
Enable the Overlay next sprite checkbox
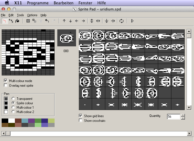pyautogui.click(x=6, y=85)
